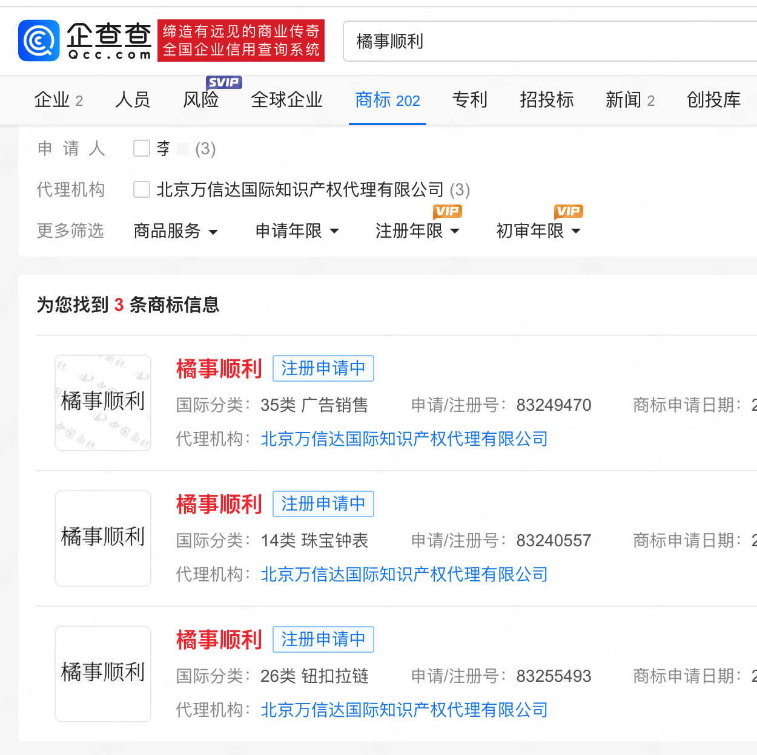Click the text 35类 广告销售
The width and height of the screenshot is (757, 755).
point(314,405)
